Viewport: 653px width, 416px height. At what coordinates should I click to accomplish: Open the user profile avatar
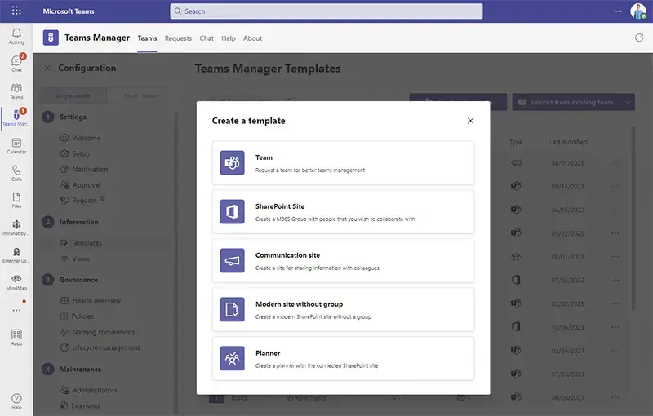638,11
